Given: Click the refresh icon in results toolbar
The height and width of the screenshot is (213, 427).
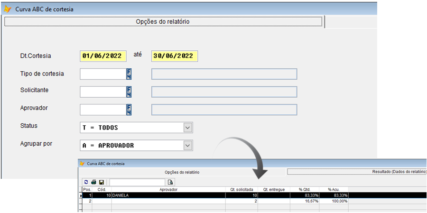Looking at the screenshot, I should point(86,182).
